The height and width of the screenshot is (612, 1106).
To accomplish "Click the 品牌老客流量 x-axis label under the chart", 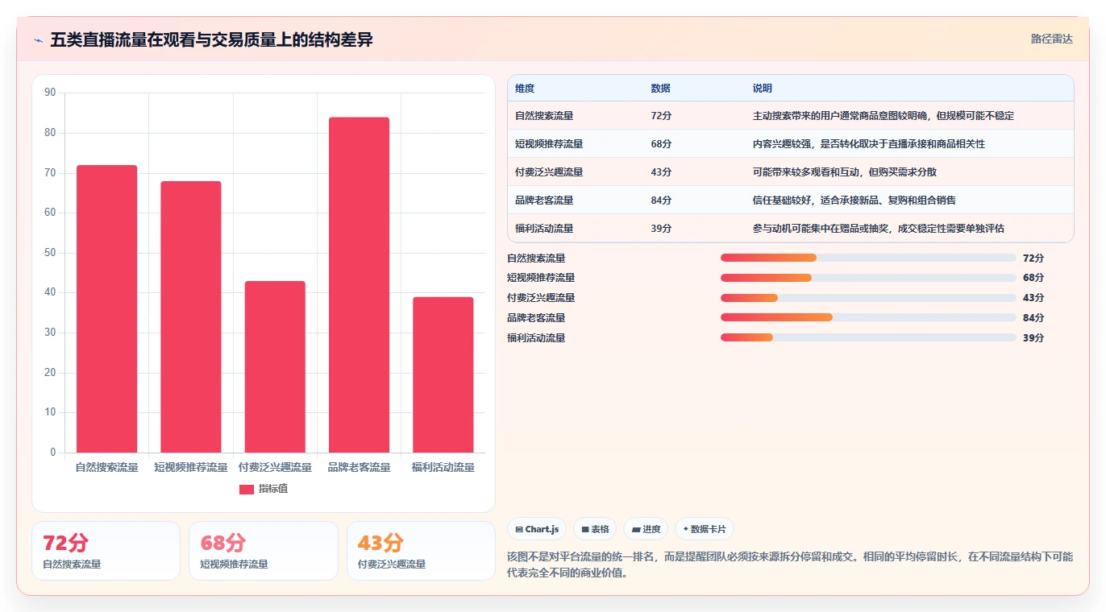I will pos(359,467).
